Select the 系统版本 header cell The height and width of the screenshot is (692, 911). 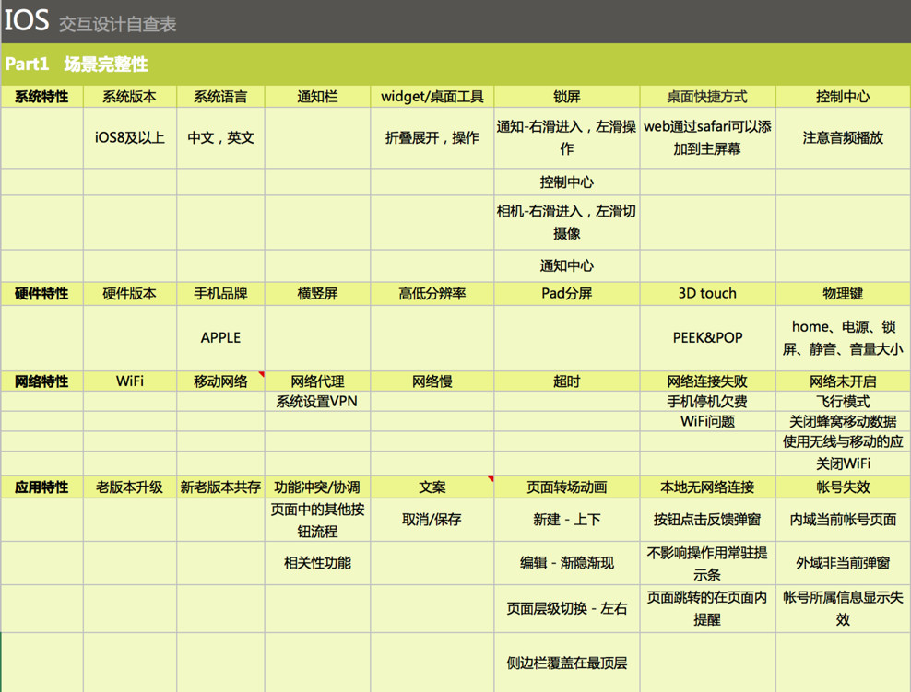130,97
